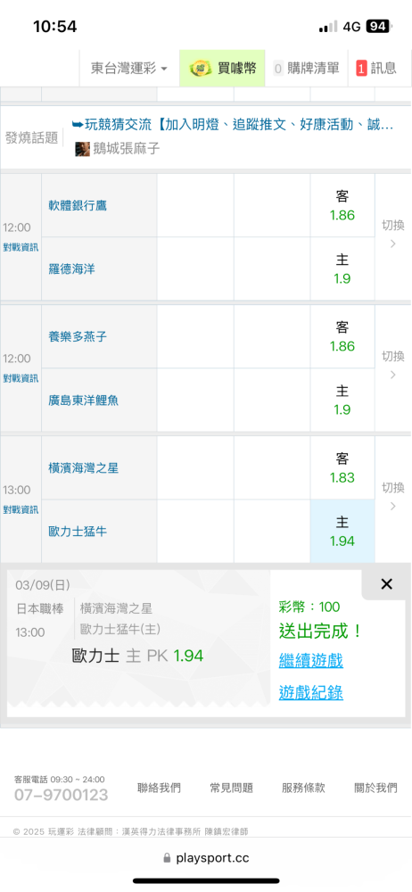
Task: Open 購牌清單 cart list
Action: [x=306, y=69]
